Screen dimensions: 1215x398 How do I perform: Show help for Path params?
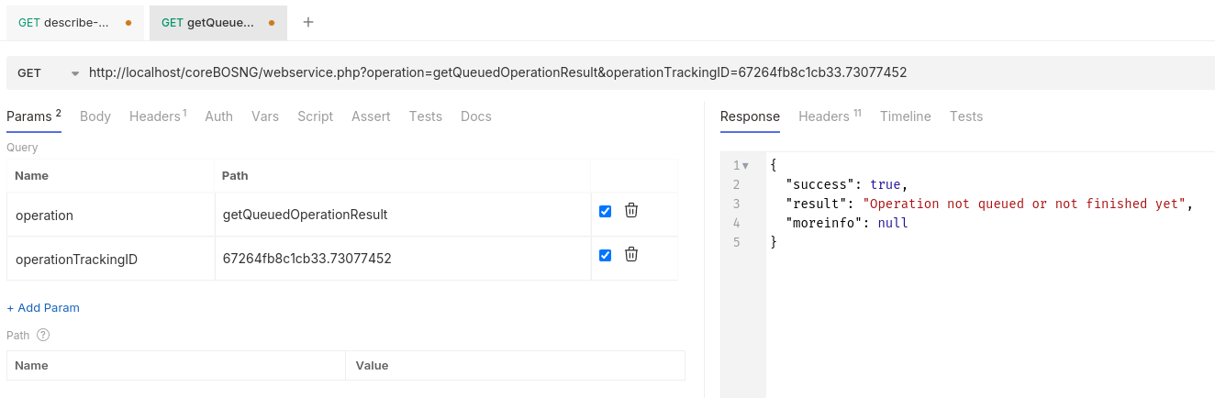[43, 335]
